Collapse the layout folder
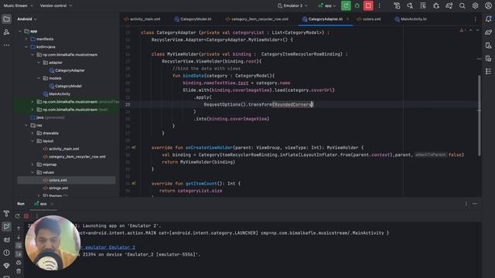 pos(32,141)
